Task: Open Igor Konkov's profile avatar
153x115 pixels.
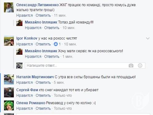Action: (x=9, y=41)
